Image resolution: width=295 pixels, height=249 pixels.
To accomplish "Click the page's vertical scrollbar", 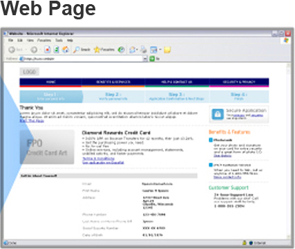I will coord(289,151).
